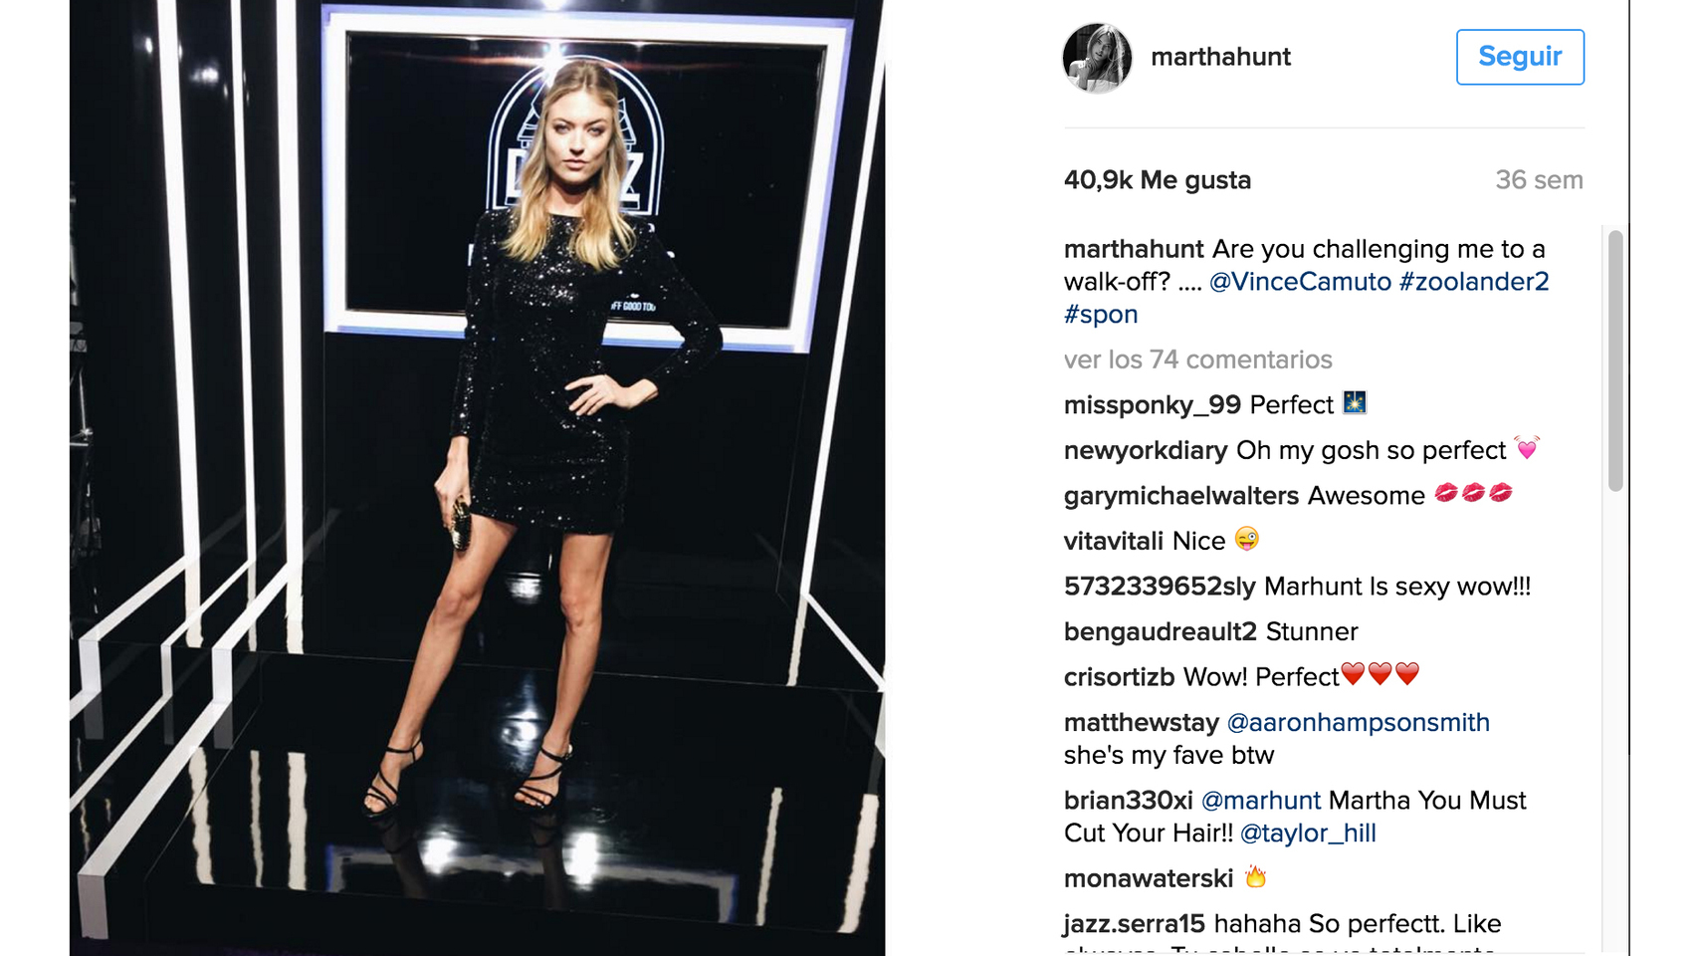Open the #spon hashtag
Image resolution: width=1698 pixels, height=956 pixels.
[1101, 315]
